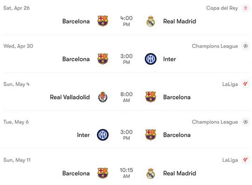Image resolution: width=252 pixels, height=185 pixels.
Task: Open Real Madrid team name on Apr 26
Action: (180, 21)
